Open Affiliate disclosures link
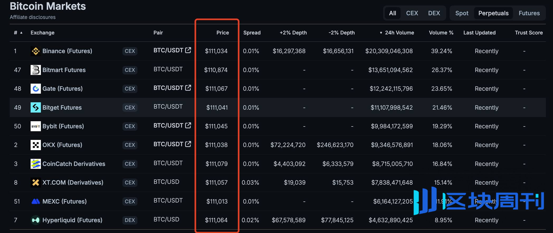Screen dimensions: 553x233 pyautogui.click(x=33, y=17)
